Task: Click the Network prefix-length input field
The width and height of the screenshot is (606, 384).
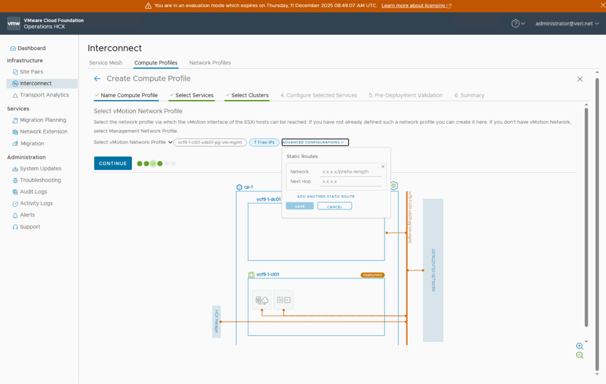Action: coord(352,172)
